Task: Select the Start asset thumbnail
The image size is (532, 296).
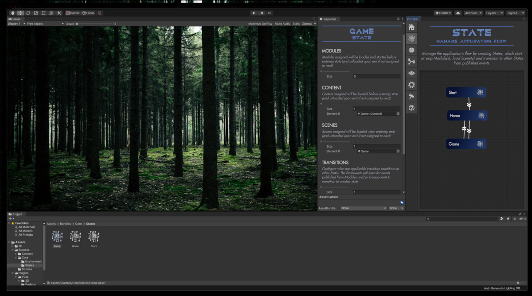Action: click(94, 237)
